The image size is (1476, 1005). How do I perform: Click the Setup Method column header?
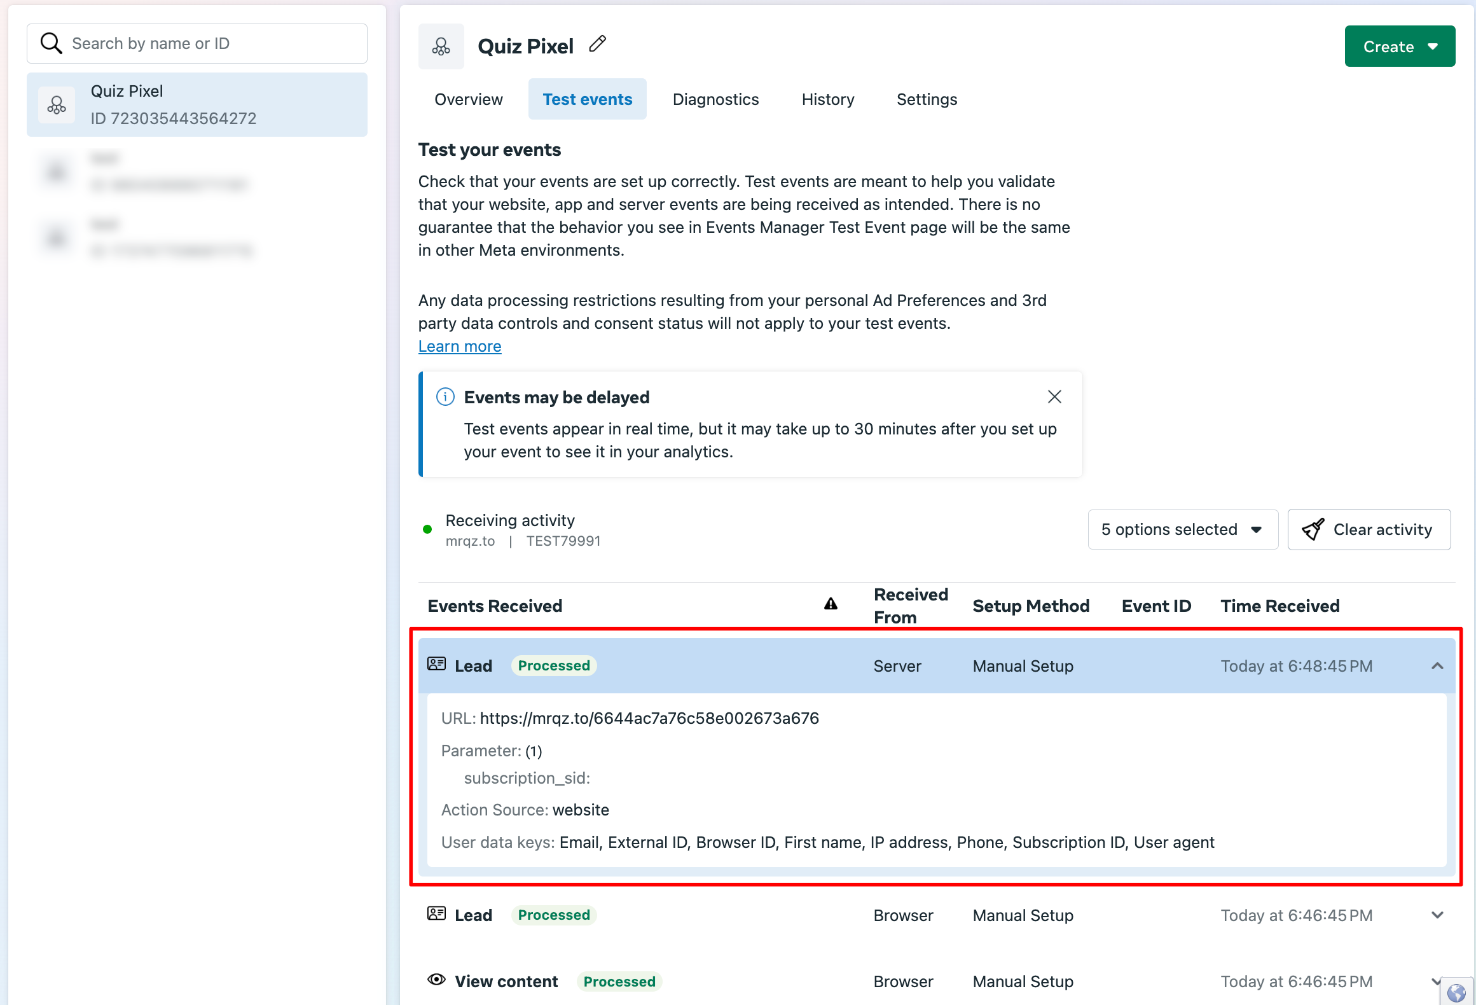(x=1031, y=606)
